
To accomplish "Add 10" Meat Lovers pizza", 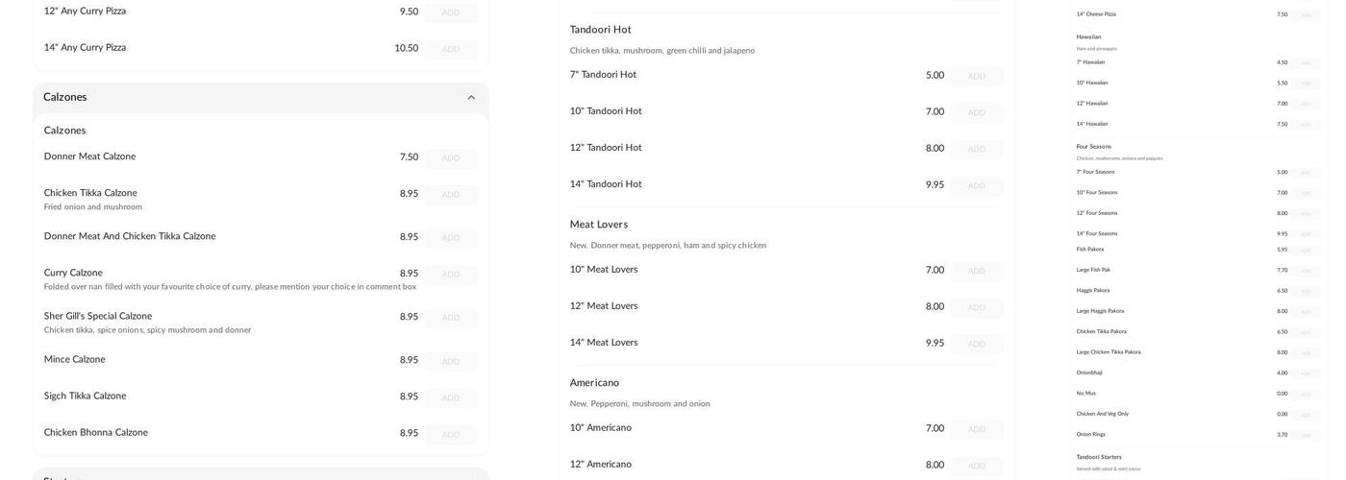I will pyautogui.click(x=976, y=271).
